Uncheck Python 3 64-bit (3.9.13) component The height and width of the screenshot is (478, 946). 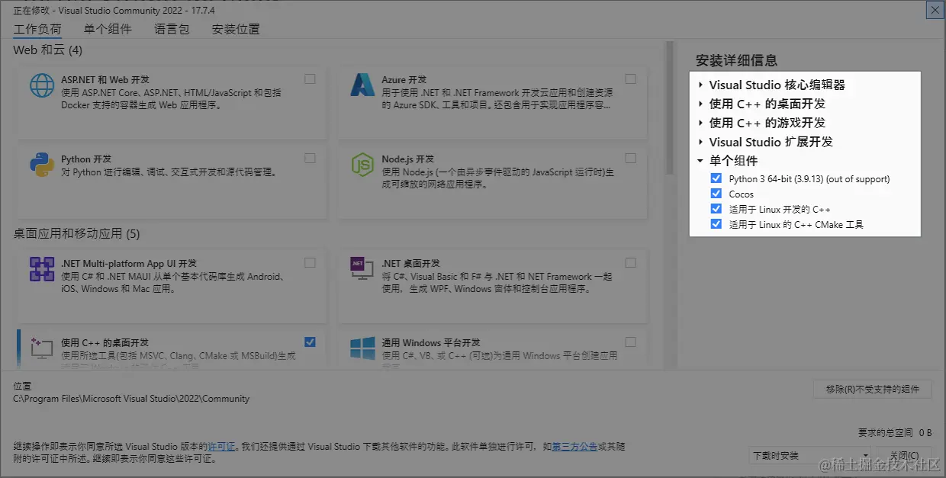pos(716,178)
